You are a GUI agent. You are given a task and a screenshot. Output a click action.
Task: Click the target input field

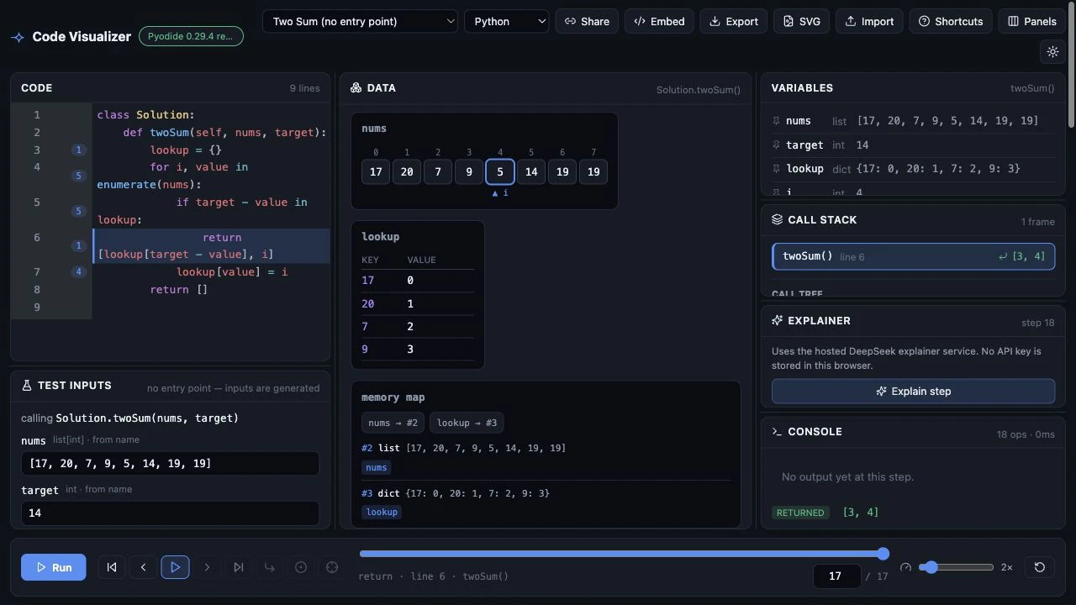coord(170,513)
